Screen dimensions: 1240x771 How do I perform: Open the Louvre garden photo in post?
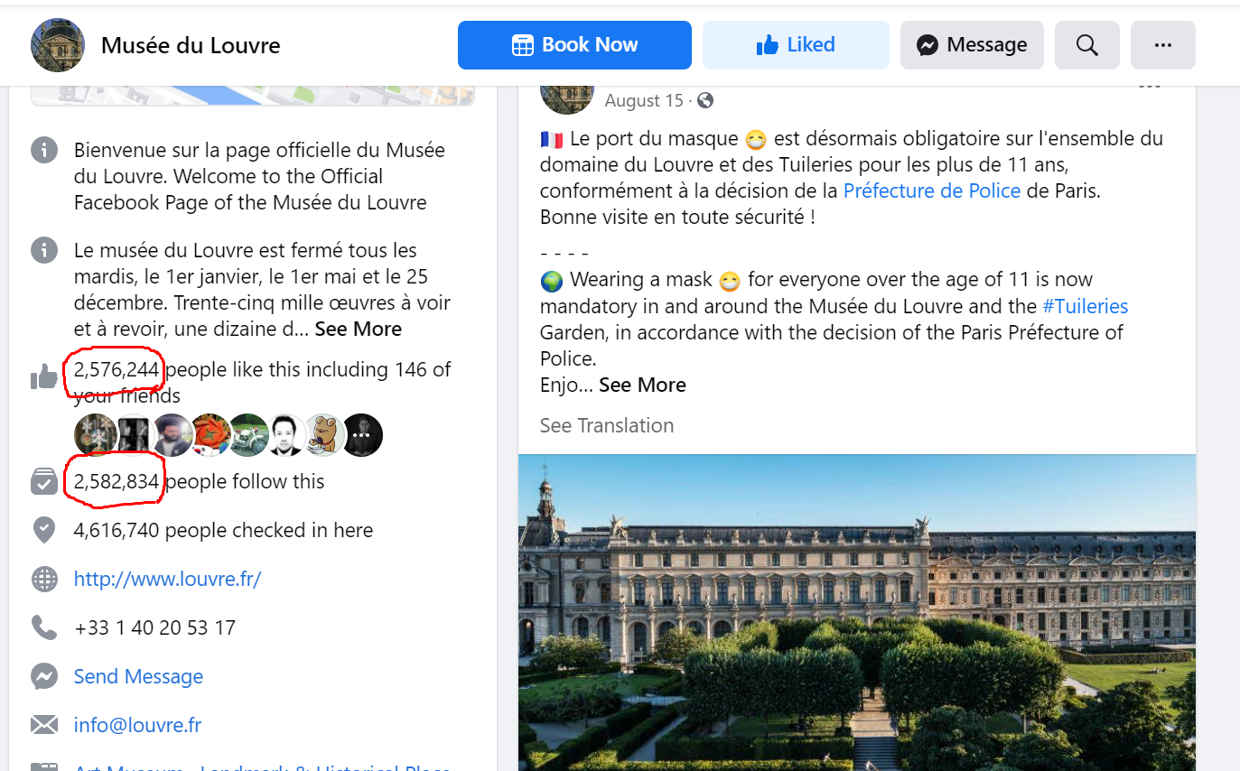tap(857, 612)
